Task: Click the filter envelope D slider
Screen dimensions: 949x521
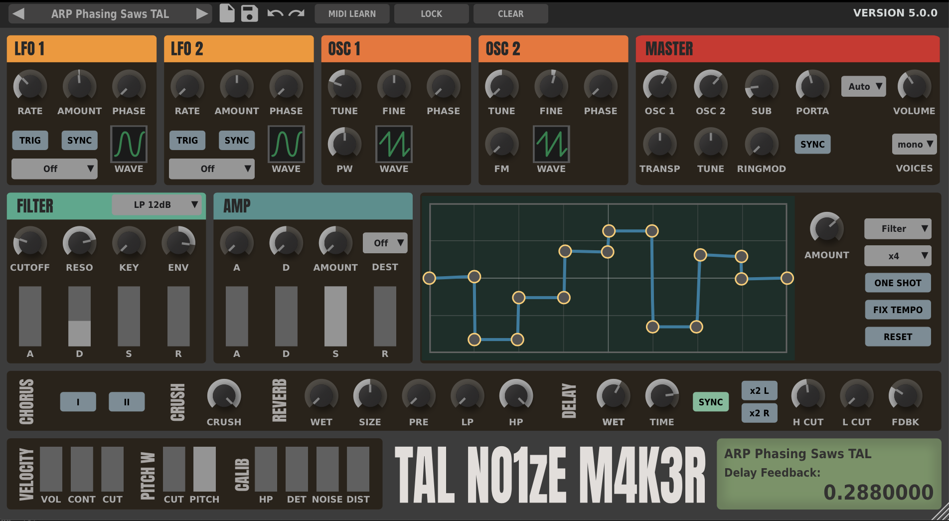Action: pos(79,316)
